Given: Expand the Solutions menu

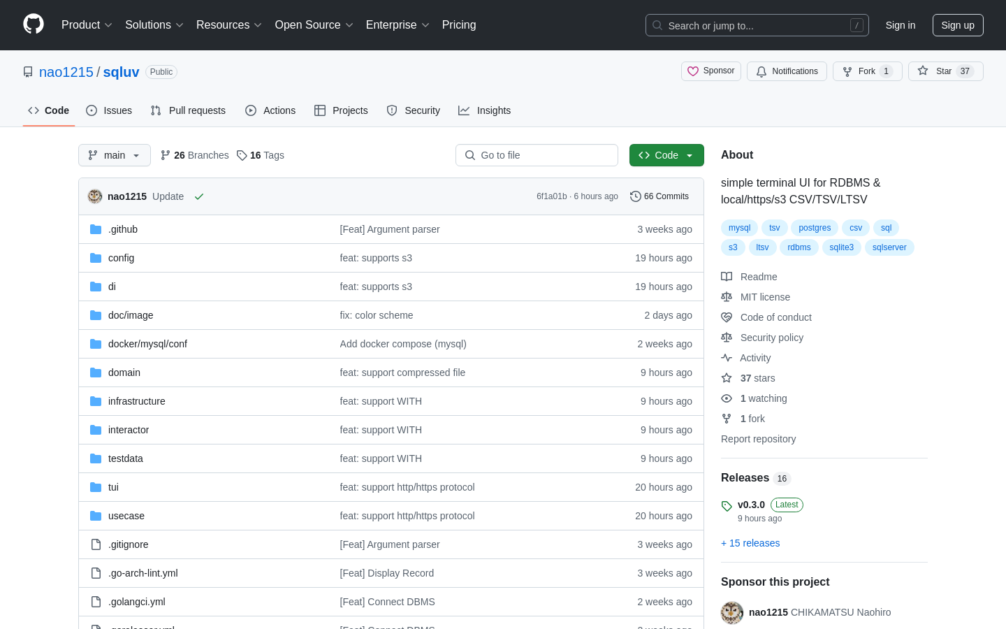Looking at the screenshot, I should [x=154, y=24].
